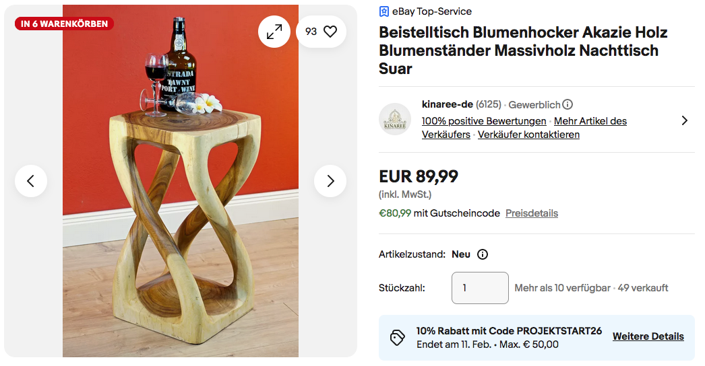
Task: Click Weitere Details for the coupon
Action: click(648, 336)
